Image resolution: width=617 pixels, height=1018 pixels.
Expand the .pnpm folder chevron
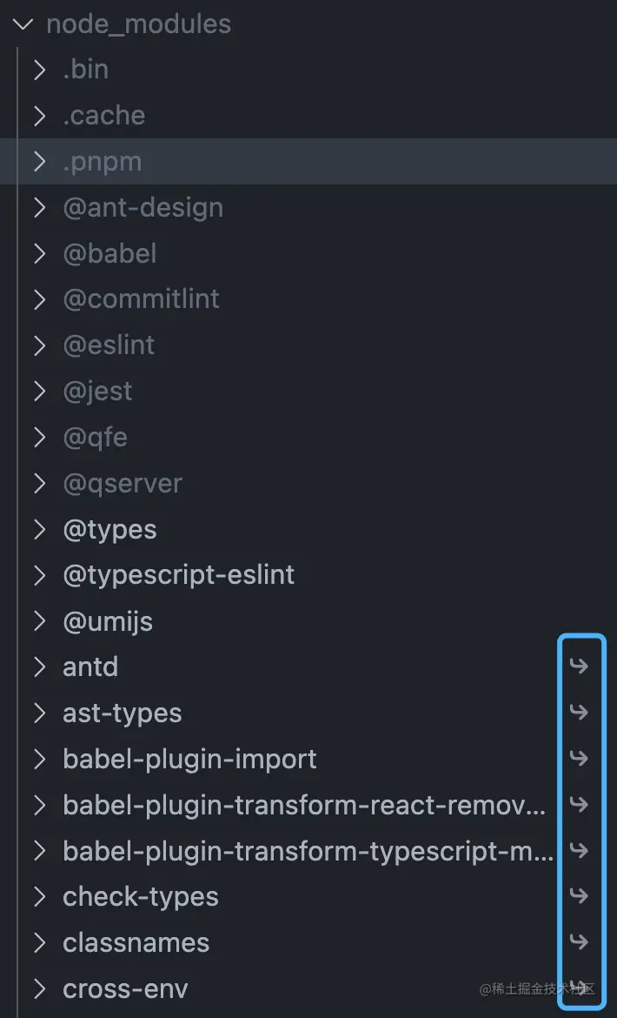point(39,161)
